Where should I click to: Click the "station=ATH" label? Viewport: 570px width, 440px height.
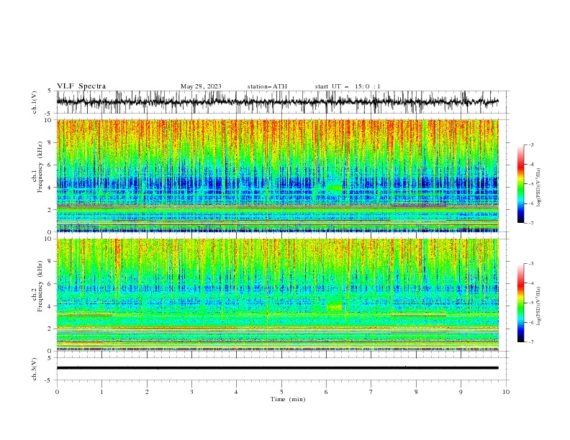(267, 86)
